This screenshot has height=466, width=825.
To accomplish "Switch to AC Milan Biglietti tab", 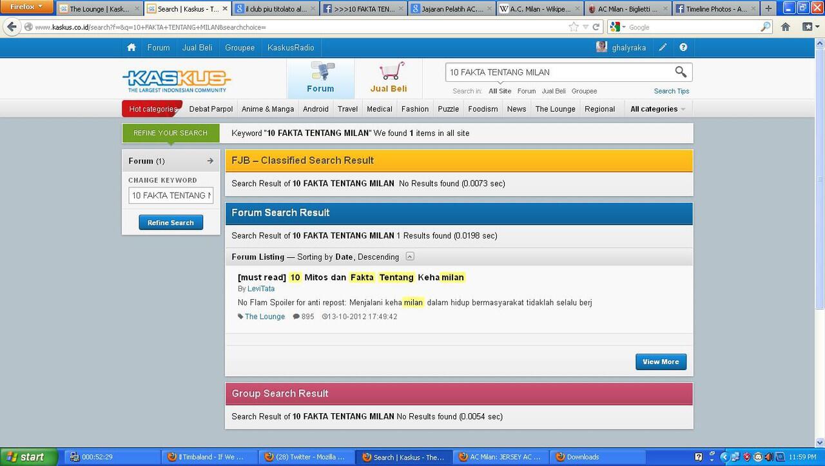I will [628, 9].
